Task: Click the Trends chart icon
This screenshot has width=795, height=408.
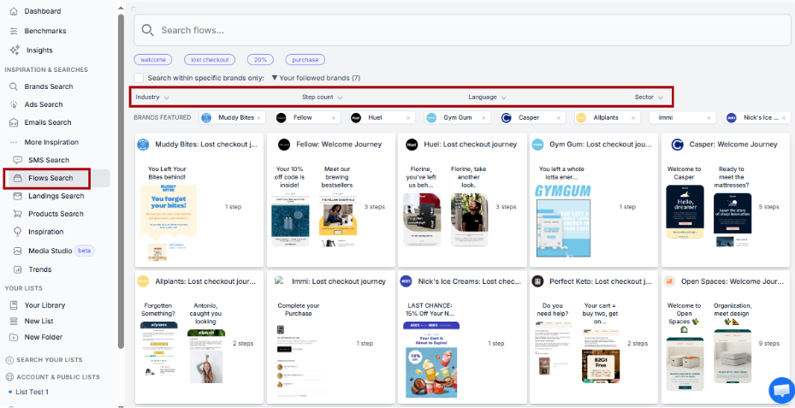Action: (18, 269)
